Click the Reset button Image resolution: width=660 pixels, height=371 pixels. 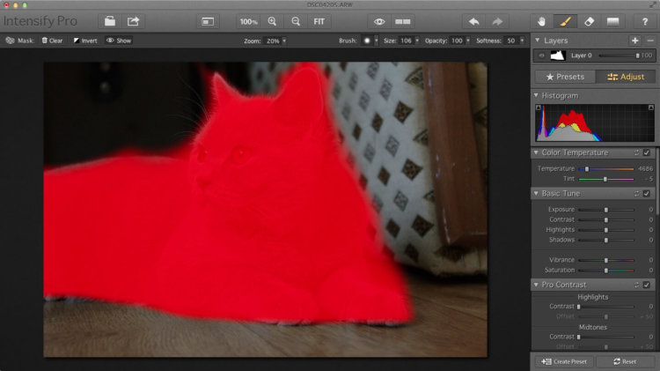click(625, 361)
